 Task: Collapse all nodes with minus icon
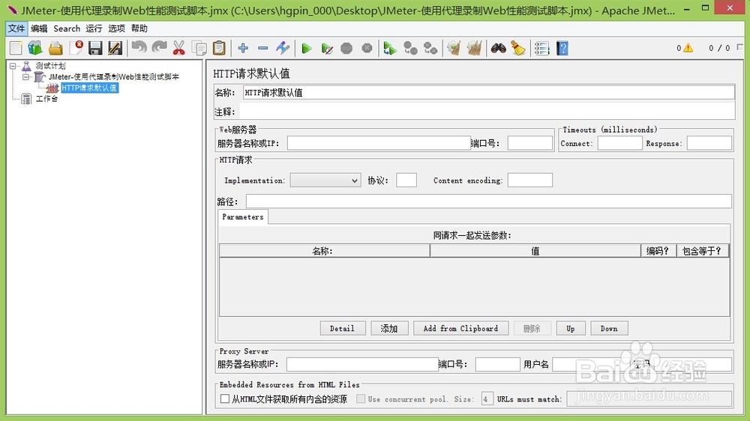pyautogui.click(x=262, y=48)
